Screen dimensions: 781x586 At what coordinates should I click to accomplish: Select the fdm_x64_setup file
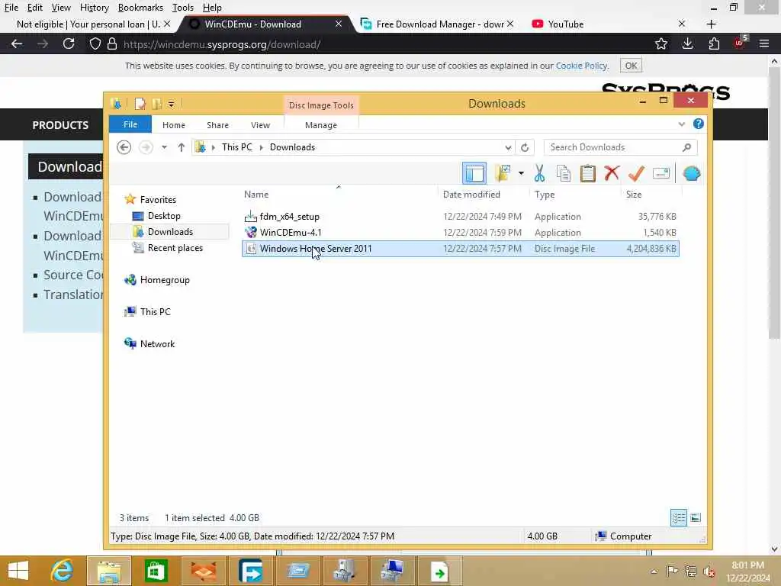click(460, 216)
